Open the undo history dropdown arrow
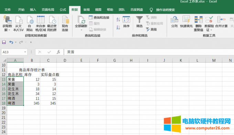 tap(15, 42)
